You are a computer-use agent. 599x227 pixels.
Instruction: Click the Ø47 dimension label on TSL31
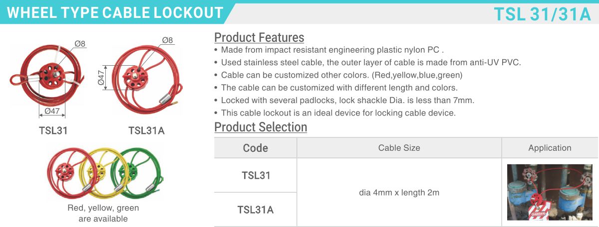click(x=52, y=111)
